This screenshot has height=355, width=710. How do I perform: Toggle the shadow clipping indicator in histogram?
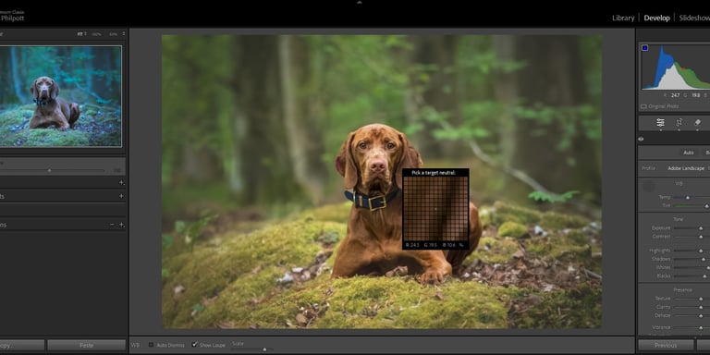(x=644, y=48)
